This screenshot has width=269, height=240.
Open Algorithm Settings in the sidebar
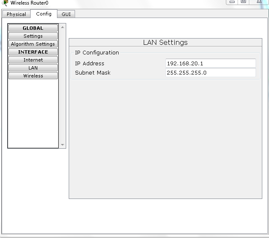(x=33, y=44)
